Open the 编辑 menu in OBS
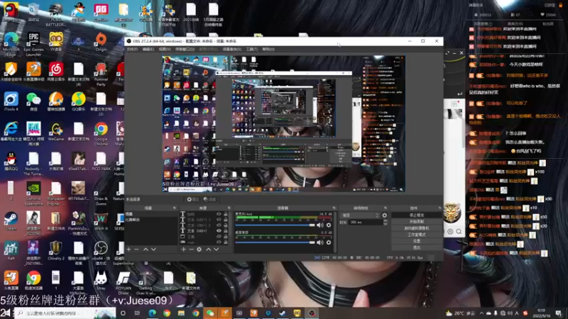The image size is (568, 319). click(x=148, y=49)
